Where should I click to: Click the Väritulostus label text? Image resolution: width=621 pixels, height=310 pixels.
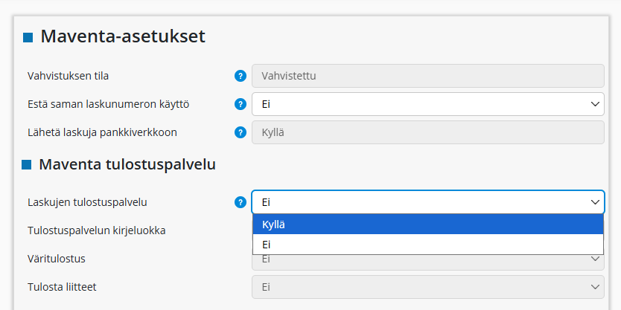57,259
